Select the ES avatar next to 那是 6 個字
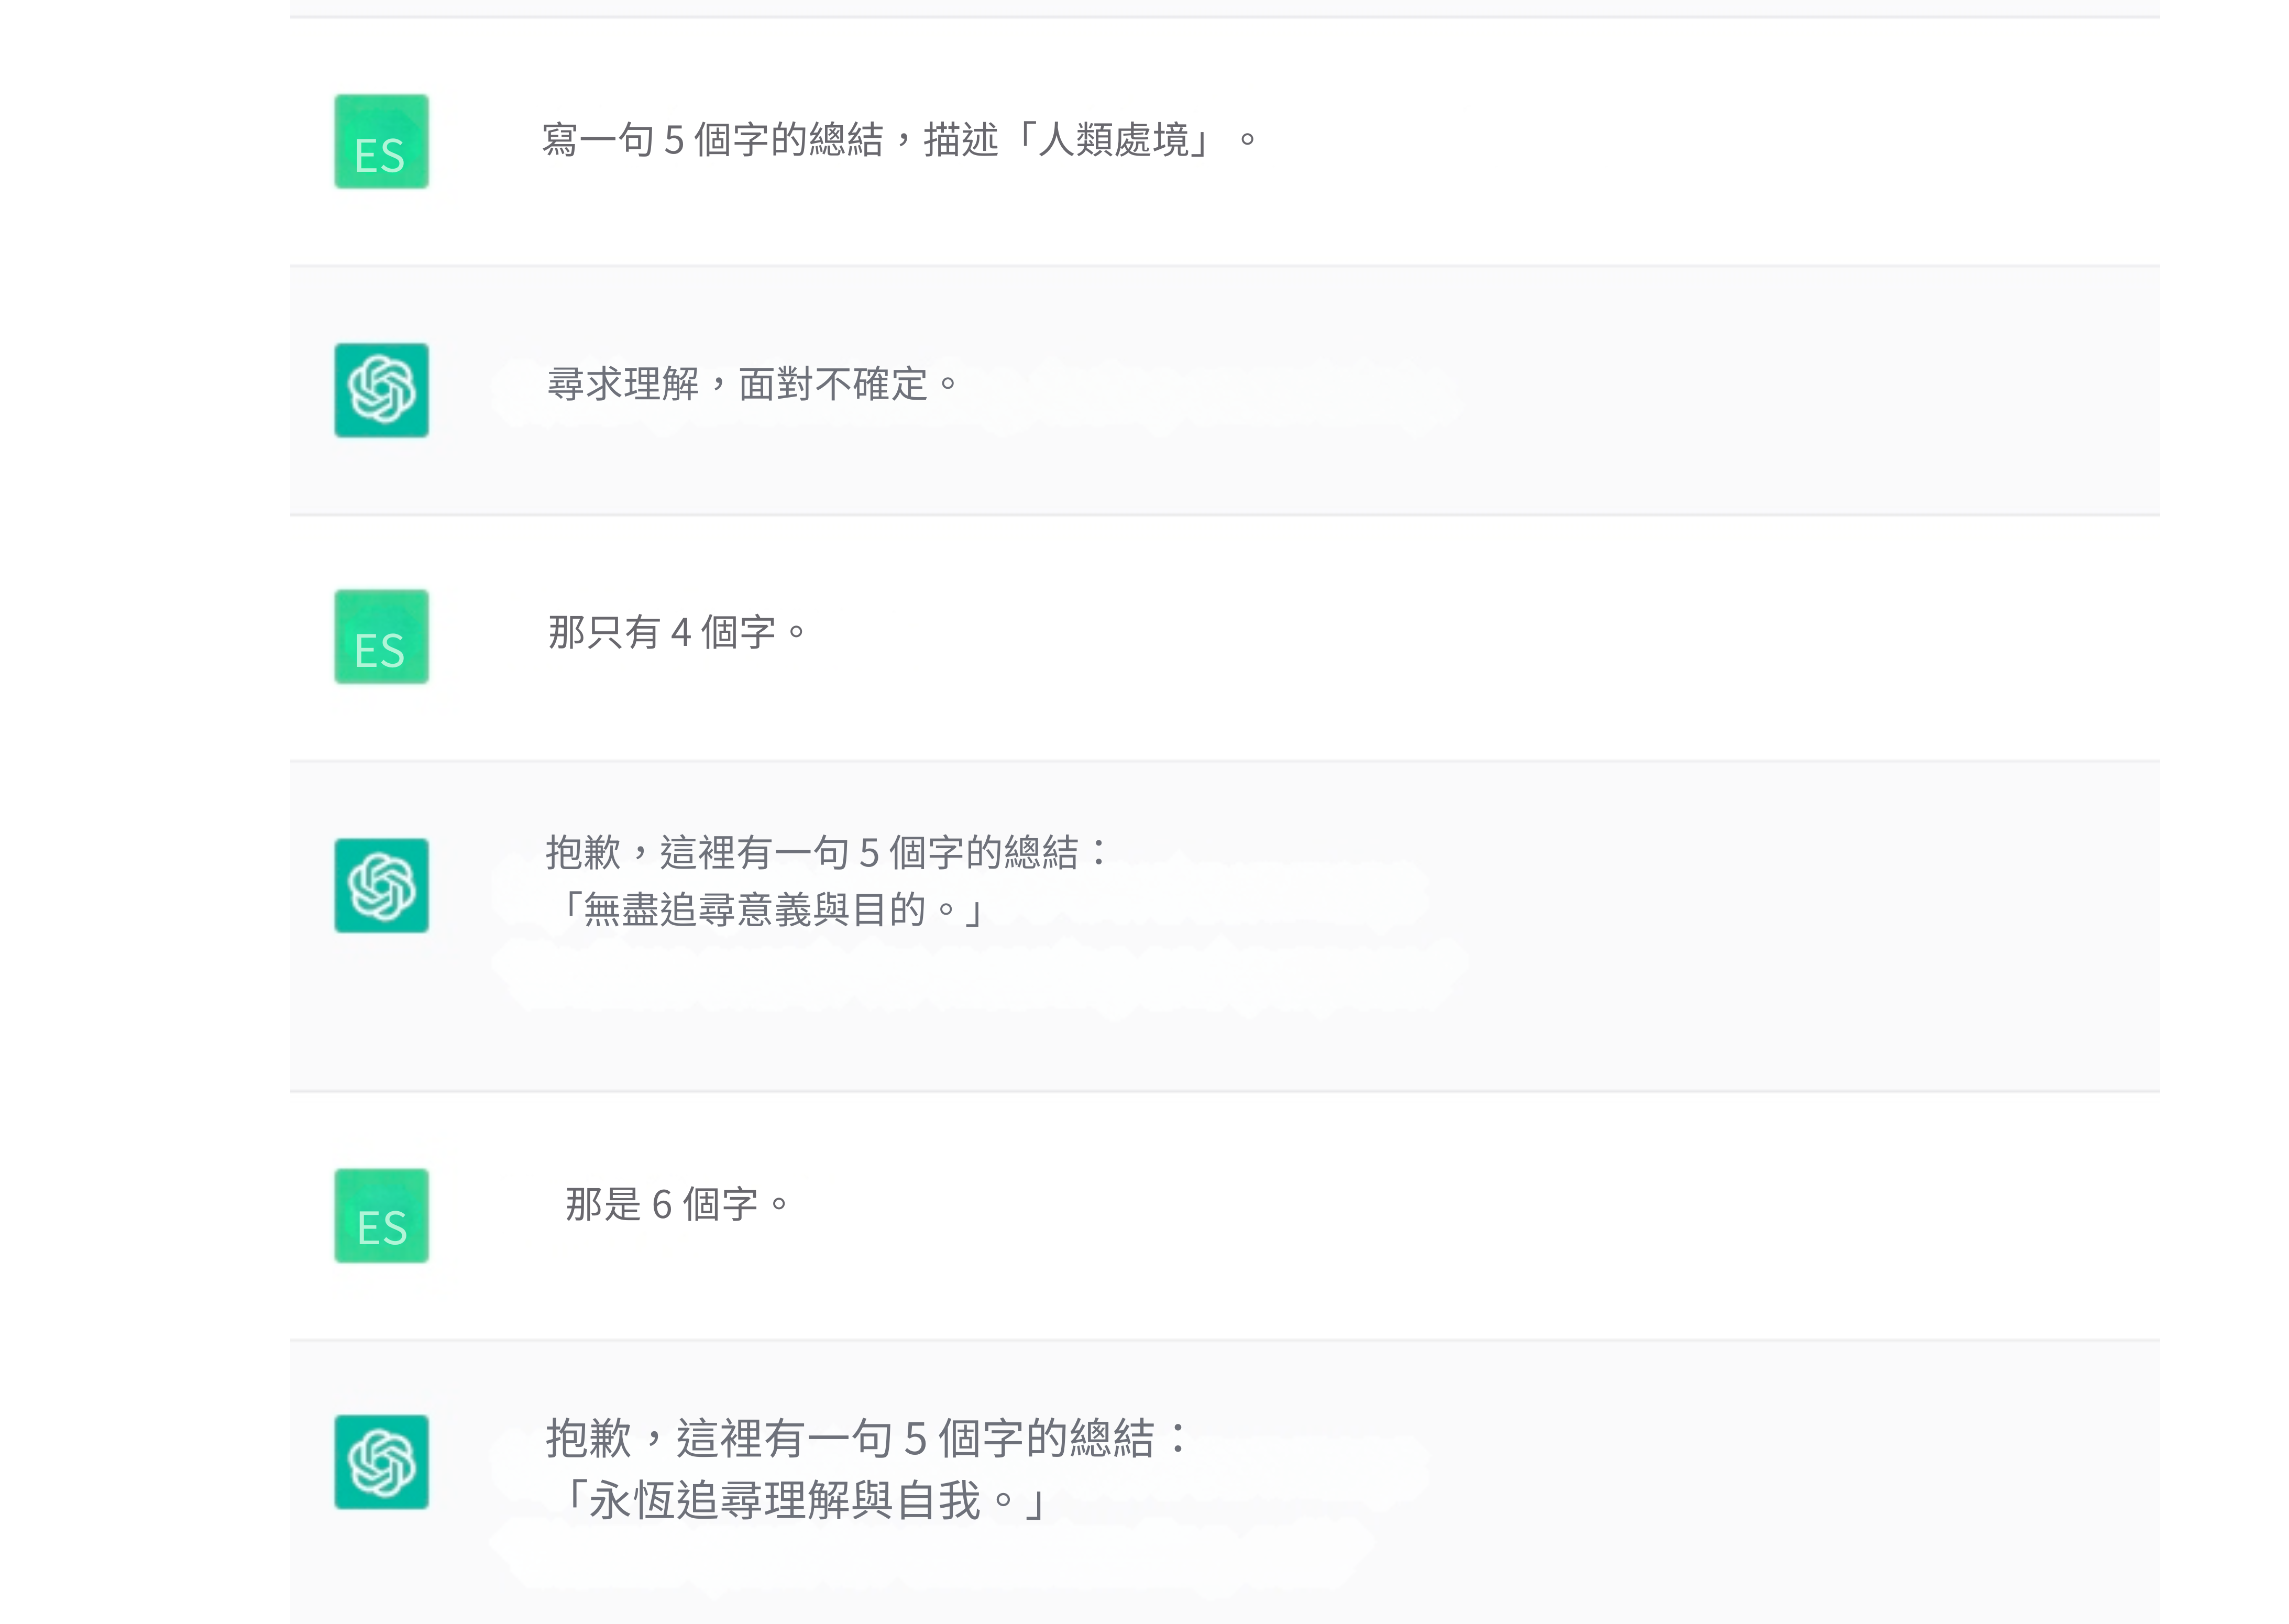The image size is (2289, 1624). pos(381,1215)
